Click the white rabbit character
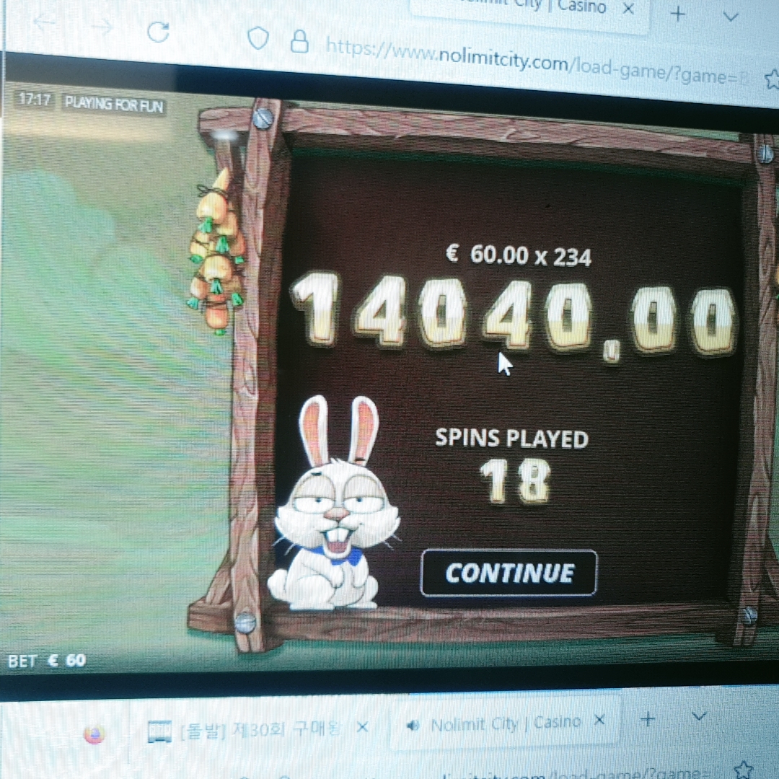The height and width of the screenshot is (779, 779). (x=334, y=503)
